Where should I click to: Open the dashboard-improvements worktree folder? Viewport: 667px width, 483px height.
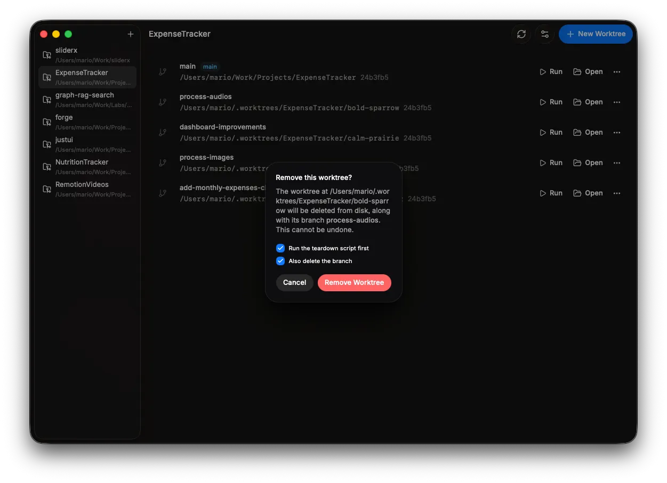(588, 133)
